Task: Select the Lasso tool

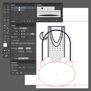Action: click(x=8, y=10)
